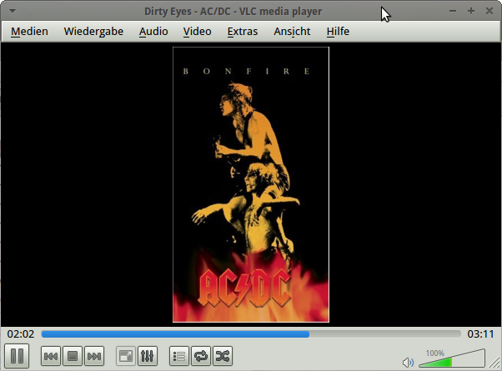The width and height of the screenshot is (502, 371).
Task: Open the Extras menu
Action: click(x=243, y=32)
